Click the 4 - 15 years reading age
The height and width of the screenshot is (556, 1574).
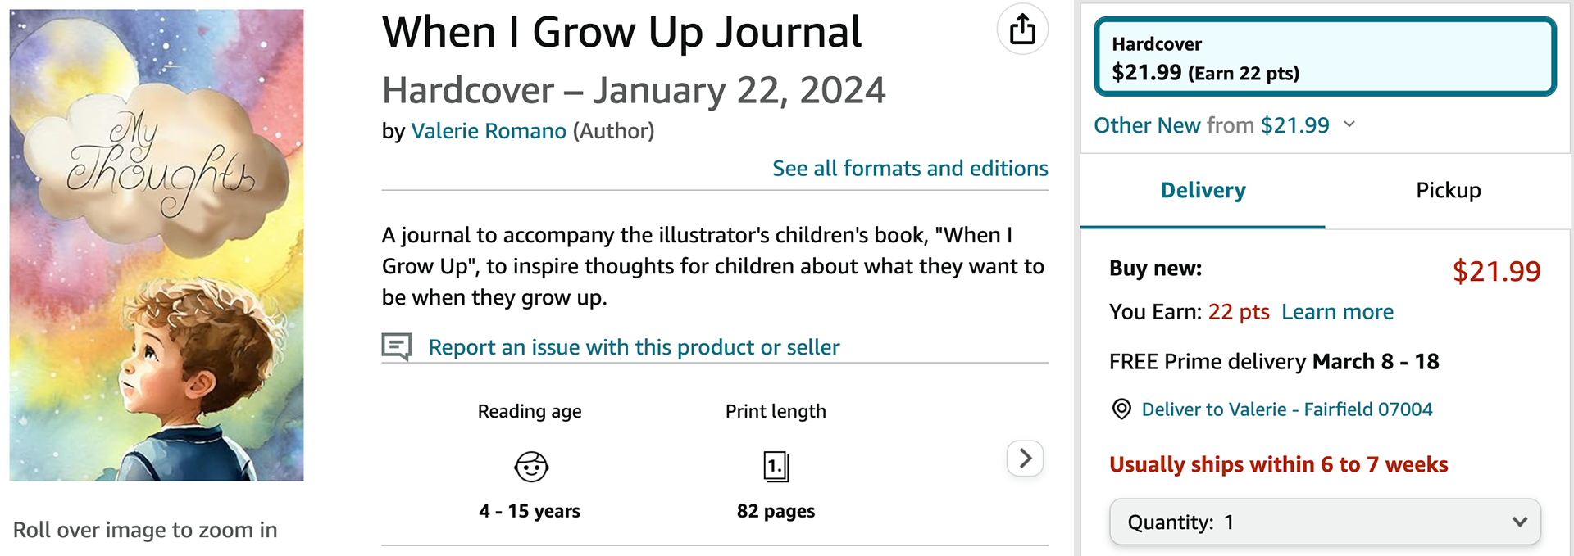click(x=530, y=511)
